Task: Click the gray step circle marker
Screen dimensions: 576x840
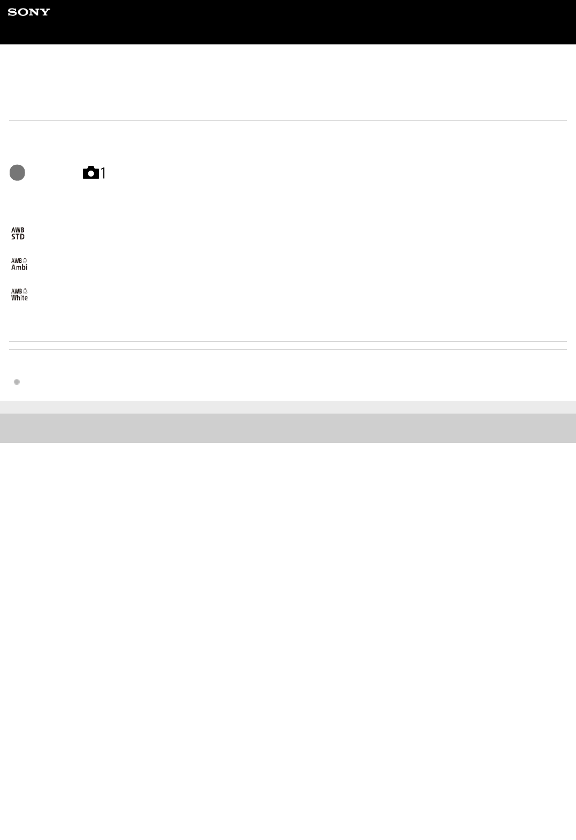Action: pos(17,173)
